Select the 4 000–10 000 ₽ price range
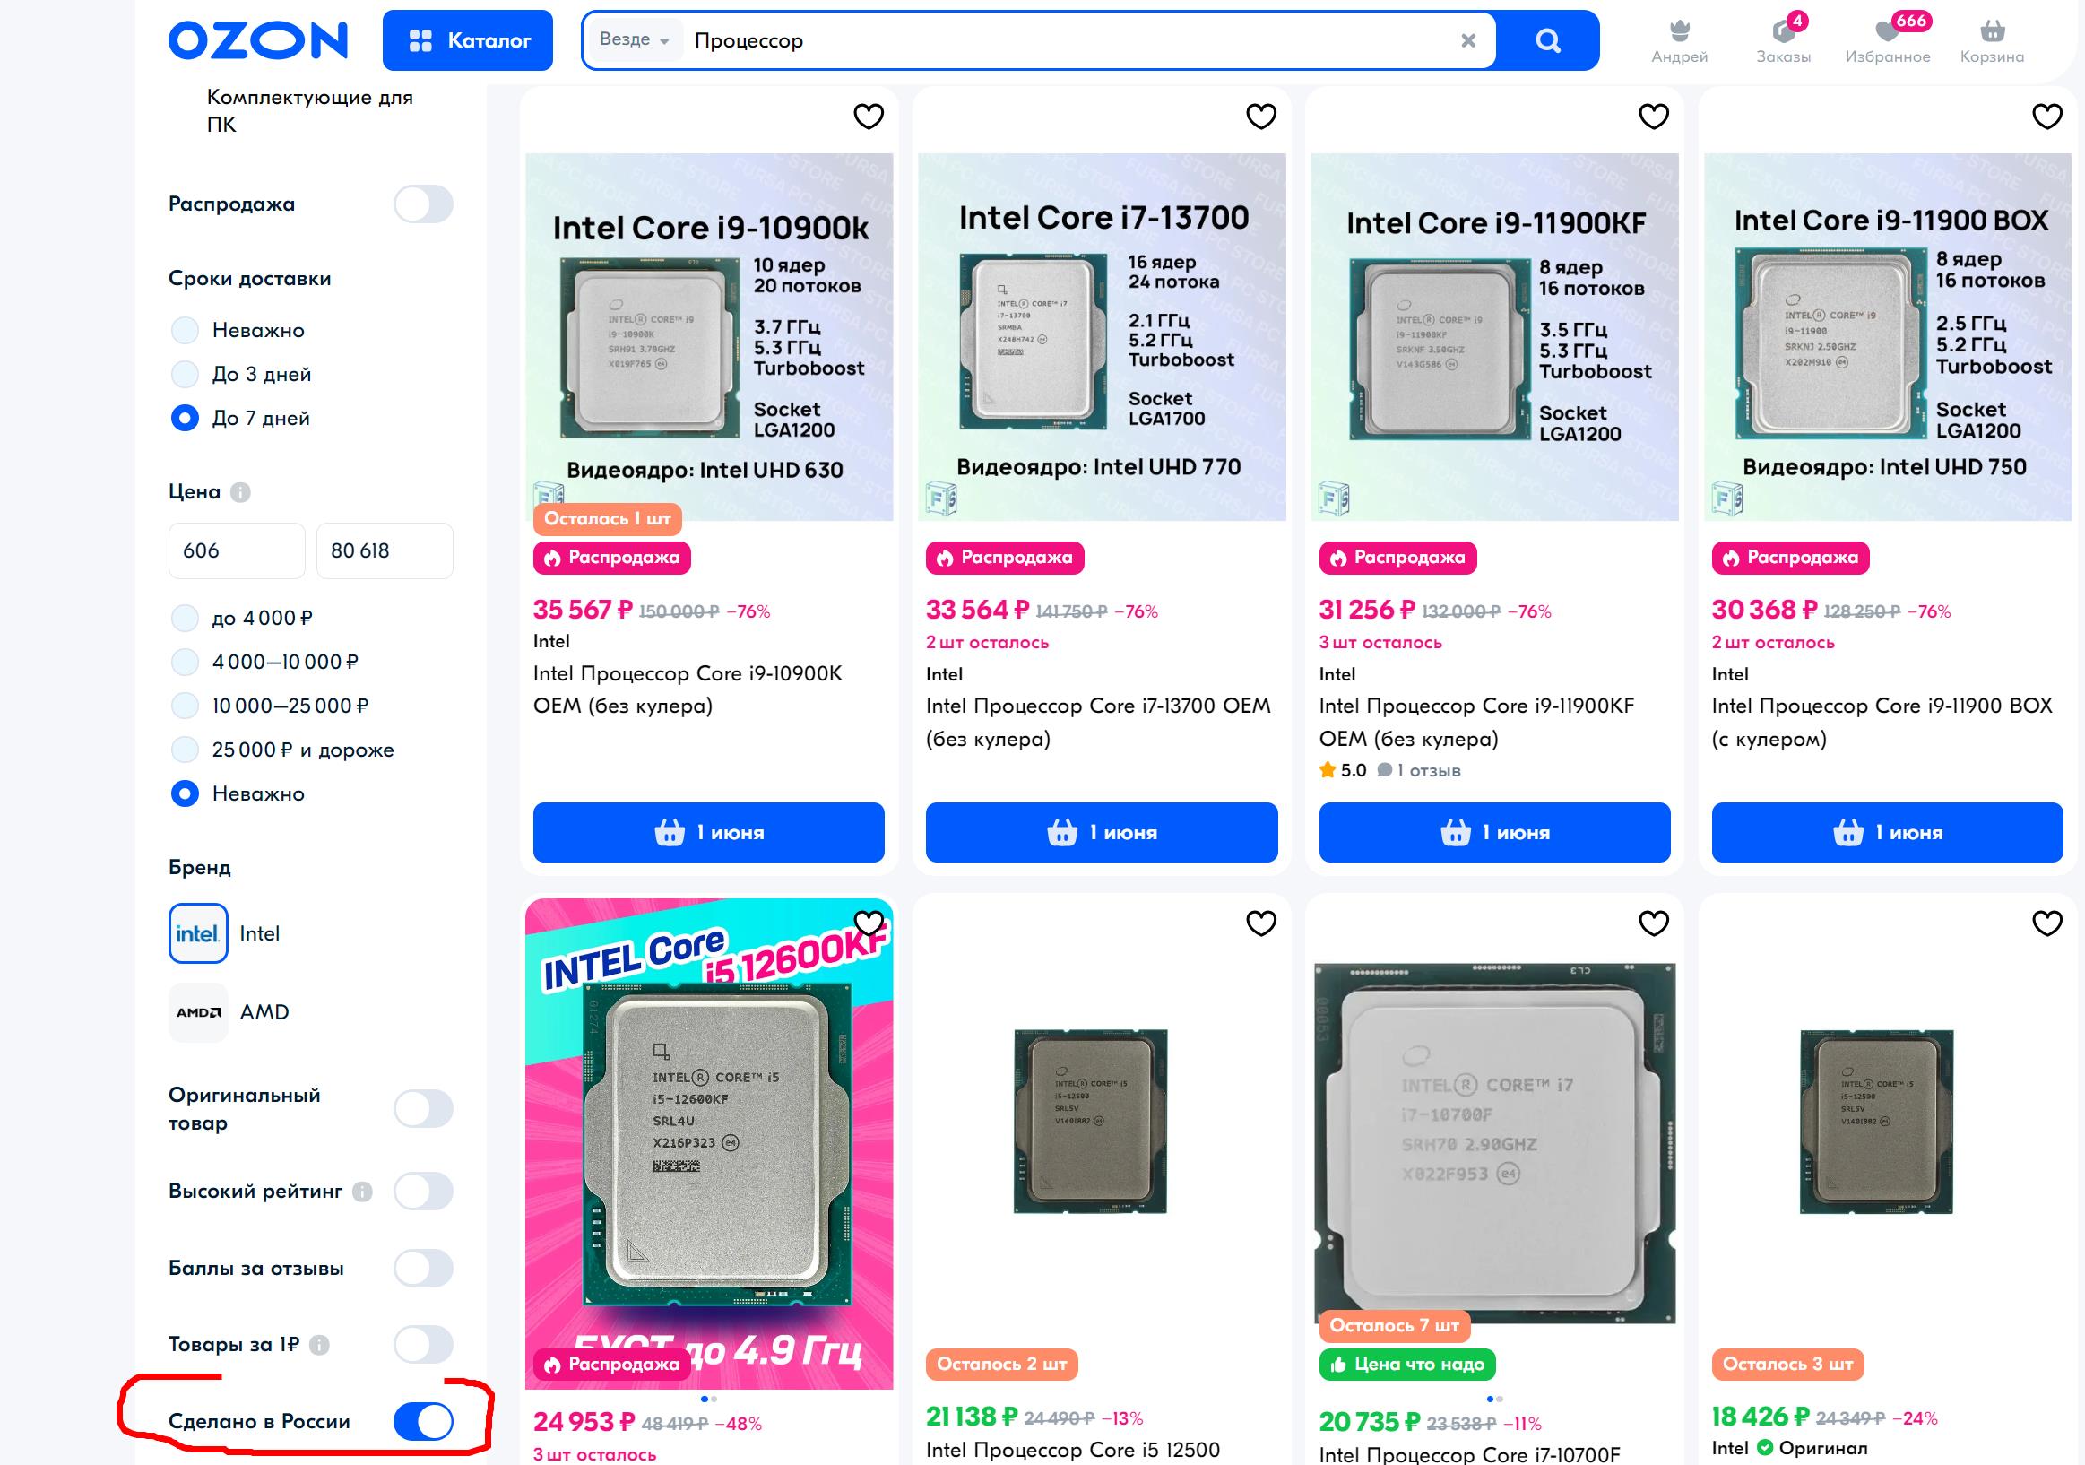 pos(186,662)
